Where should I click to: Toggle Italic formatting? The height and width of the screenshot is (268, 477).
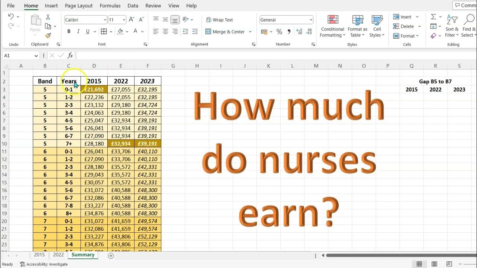pyautogui.click(x=78, y=32)
